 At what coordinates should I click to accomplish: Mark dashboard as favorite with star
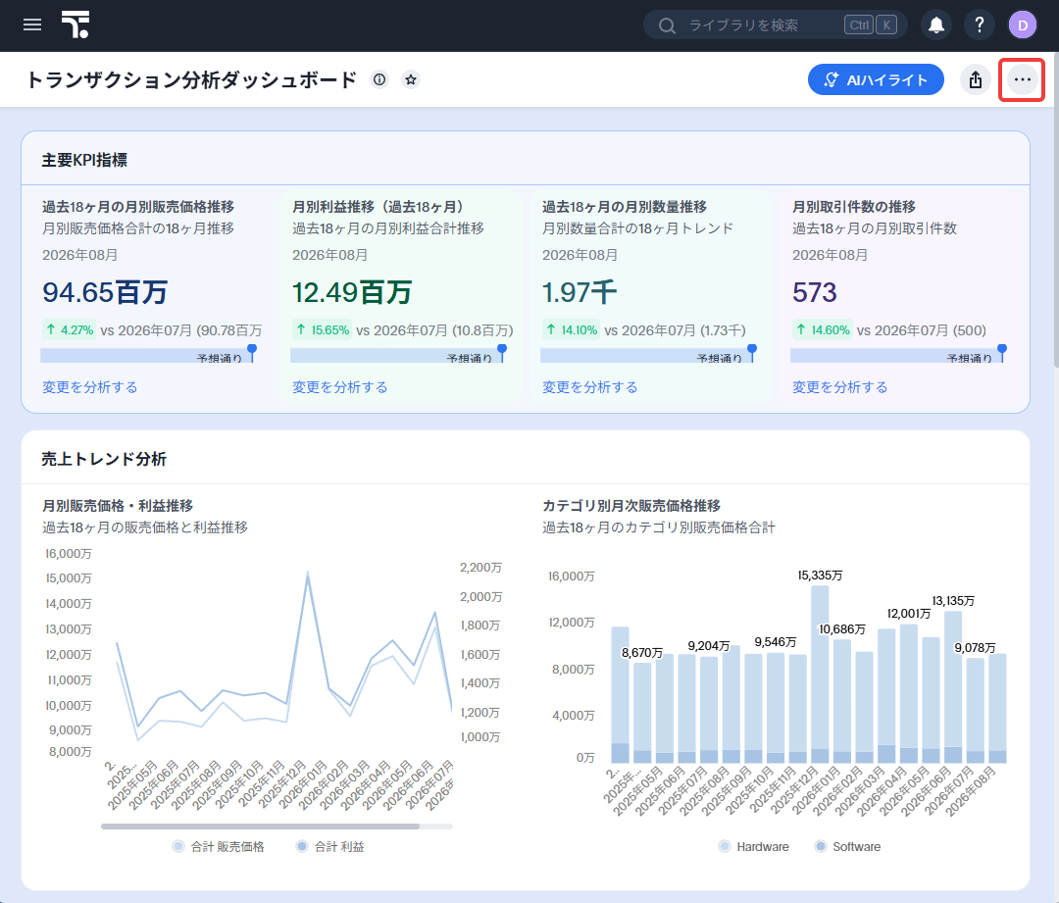(x=411, y=79)
